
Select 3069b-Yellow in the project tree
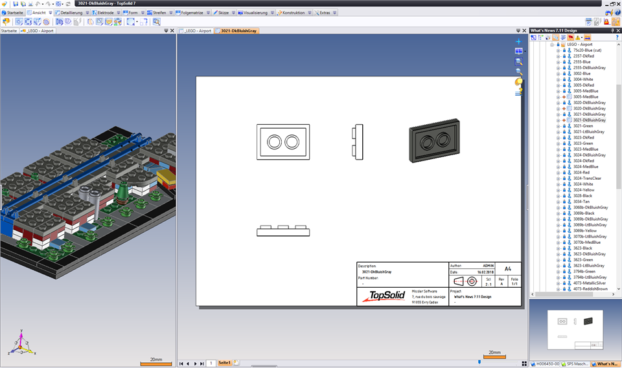pos(584,230)
